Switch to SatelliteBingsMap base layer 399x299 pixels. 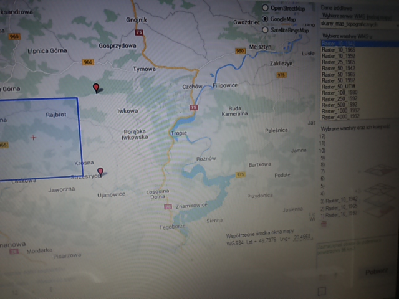pos(266,29)
